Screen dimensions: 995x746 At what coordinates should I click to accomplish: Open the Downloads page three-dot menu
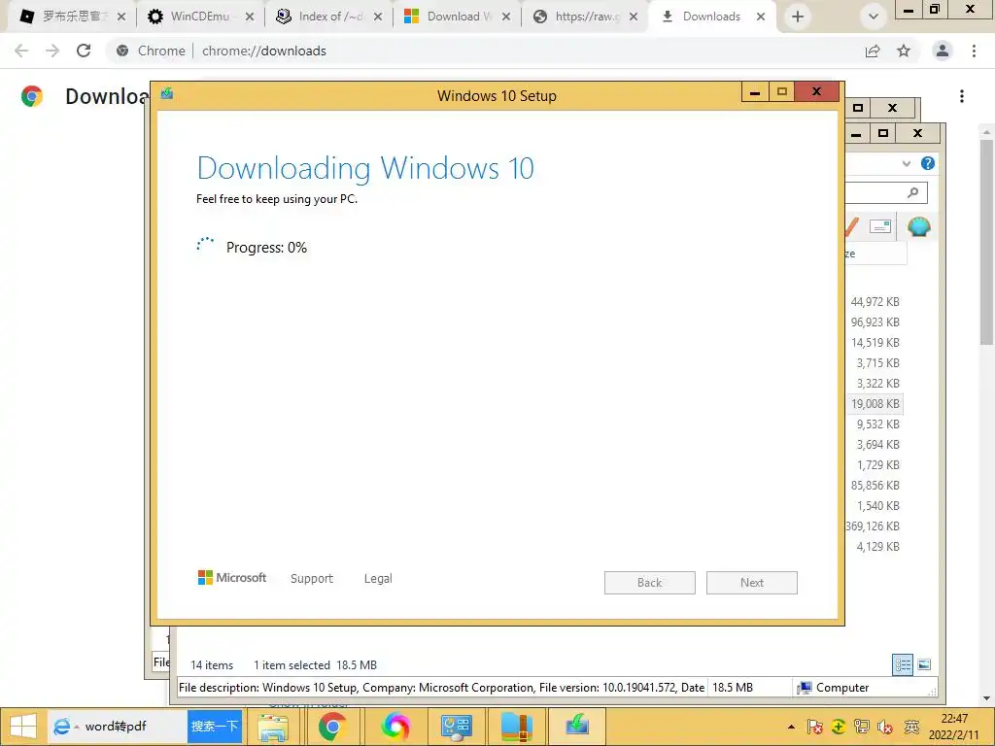(962, 96)
